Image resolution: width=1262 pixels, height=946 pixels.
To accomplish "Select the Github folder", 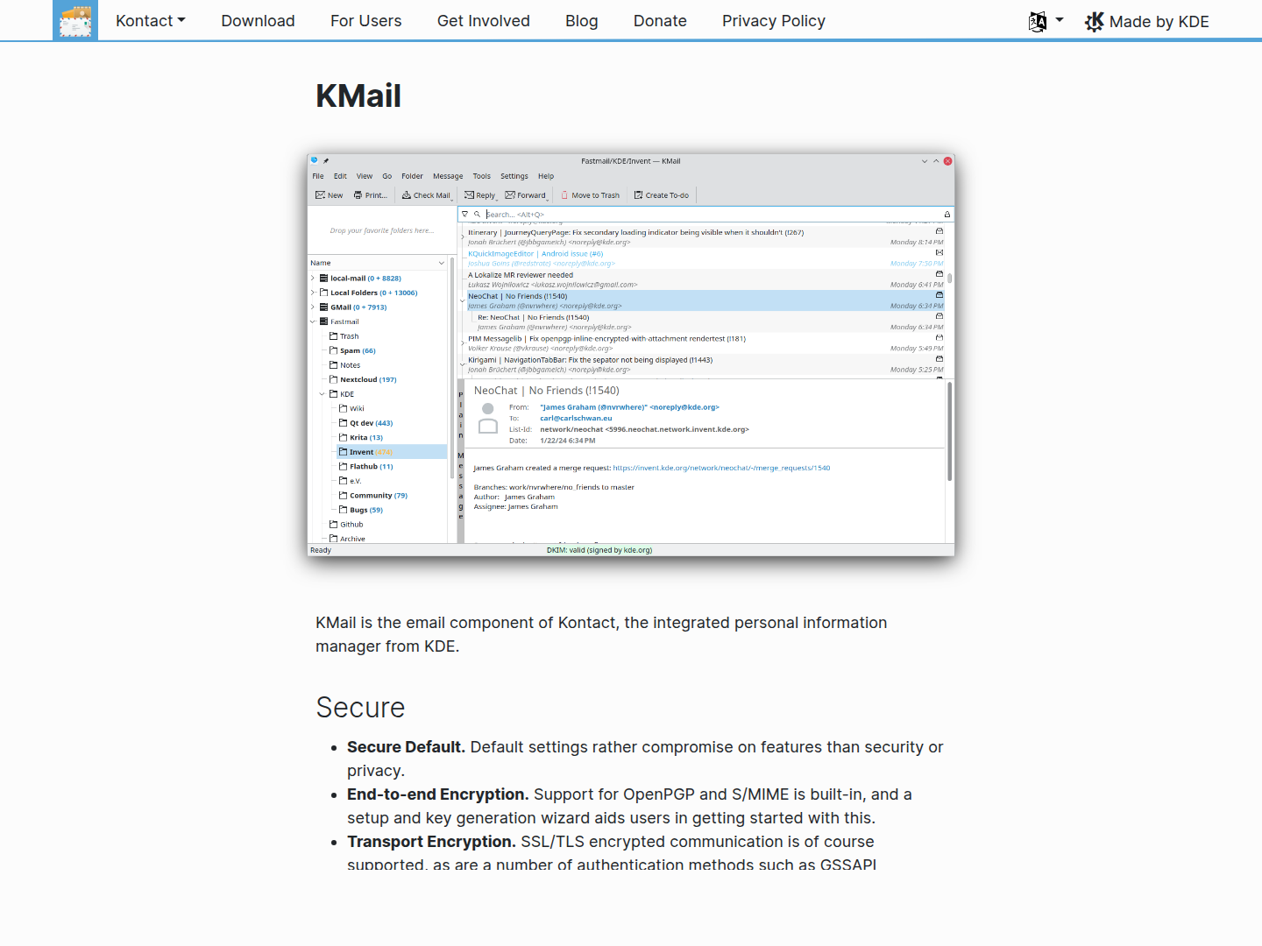I will (x=346, y=525).
